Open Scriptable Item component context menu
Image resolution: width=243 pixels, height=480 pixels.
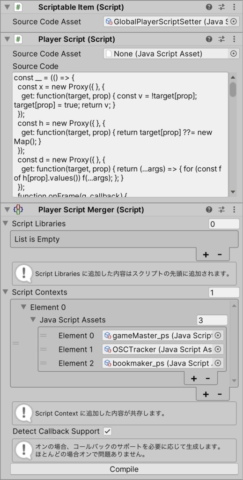[234, 7]
